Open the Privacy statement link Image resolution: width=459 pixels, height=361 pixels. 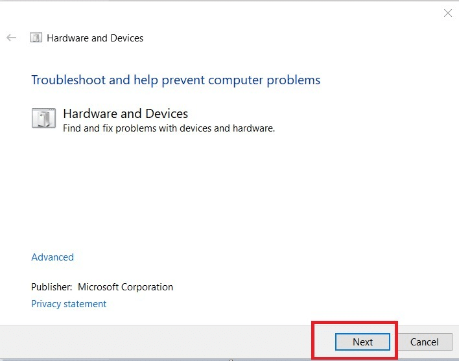coord(69,304)
